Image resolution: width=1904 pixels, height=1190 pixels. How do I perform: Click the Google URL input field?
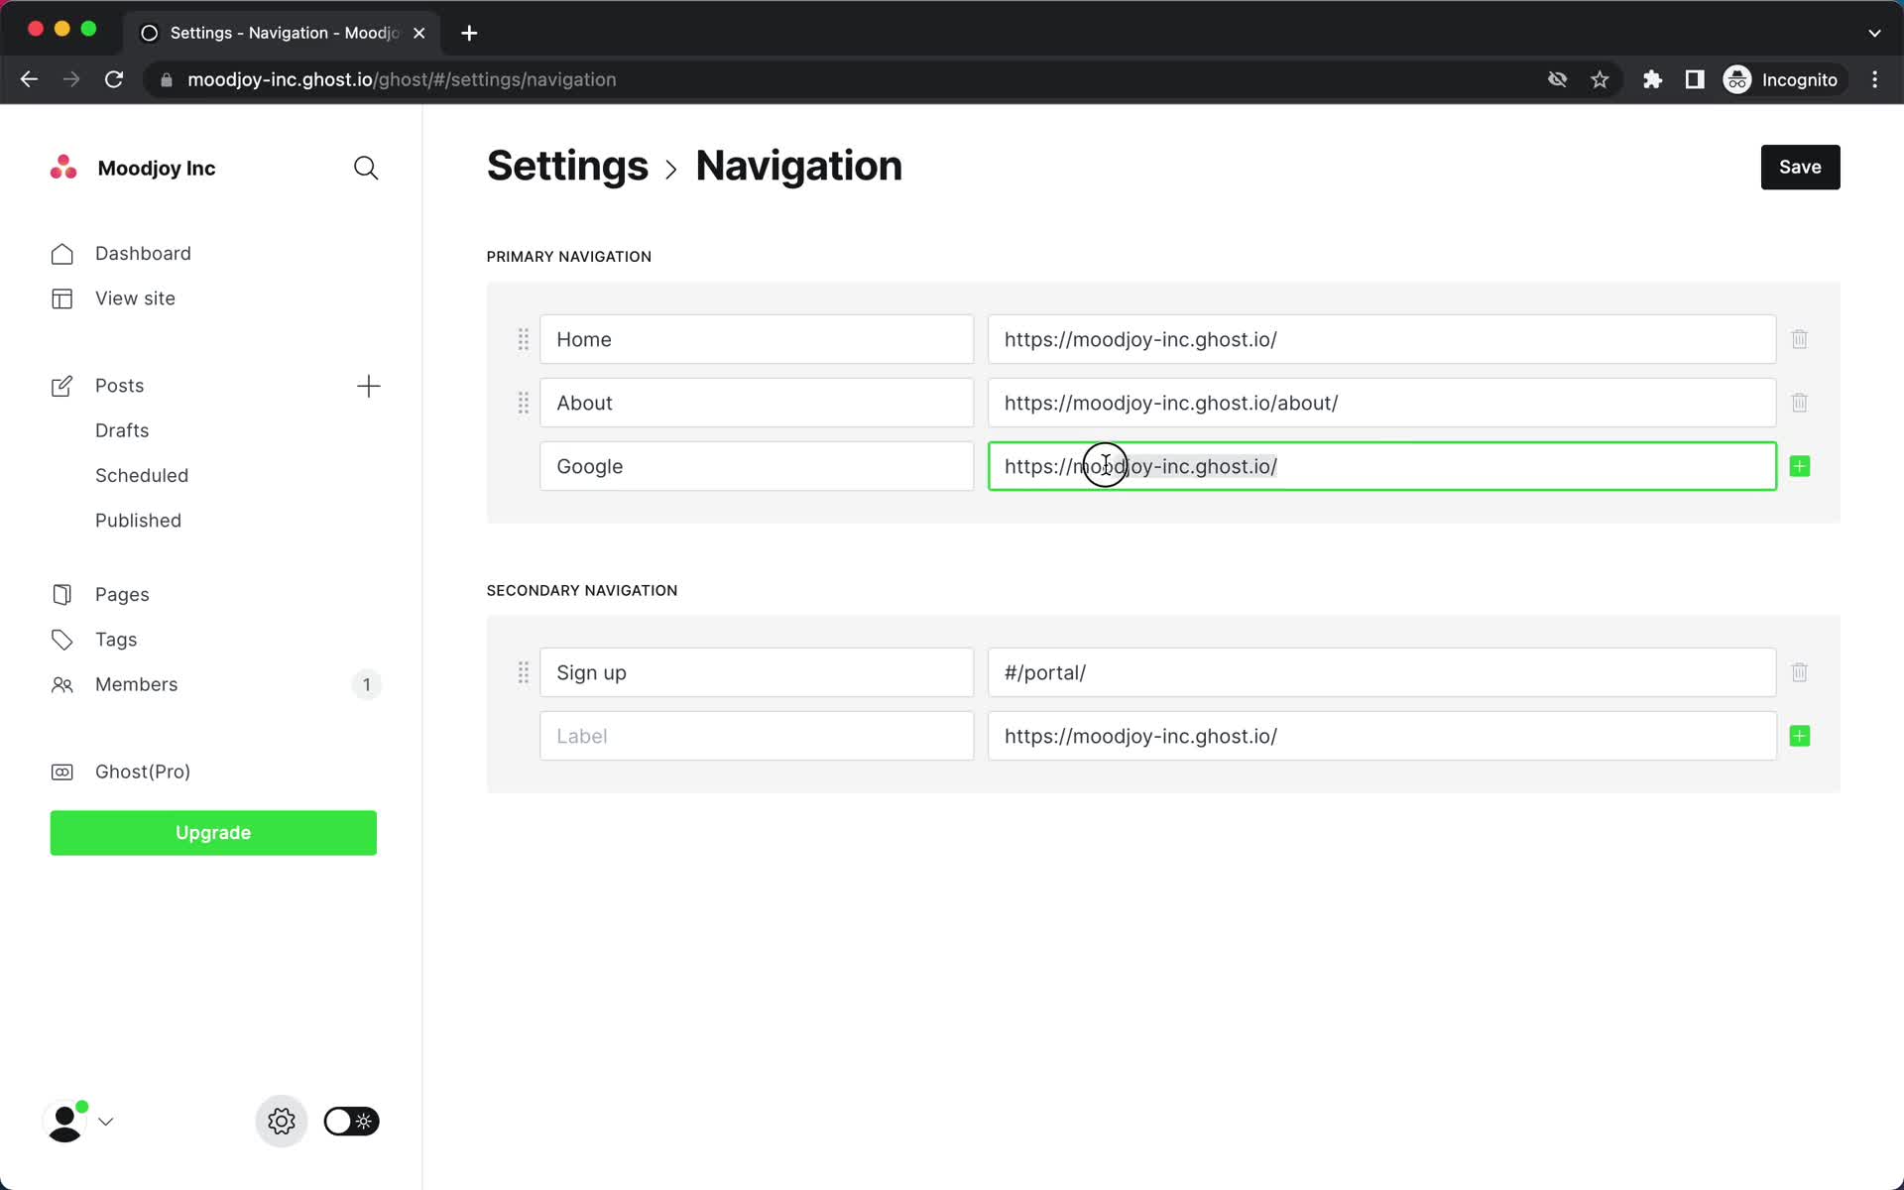[1381, 466]
